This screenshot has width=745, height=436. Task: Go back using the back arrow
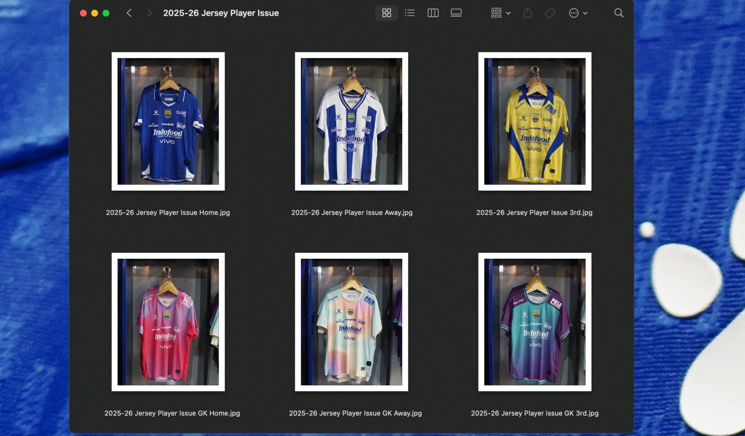pyautogui.click(x=129, y=13)
